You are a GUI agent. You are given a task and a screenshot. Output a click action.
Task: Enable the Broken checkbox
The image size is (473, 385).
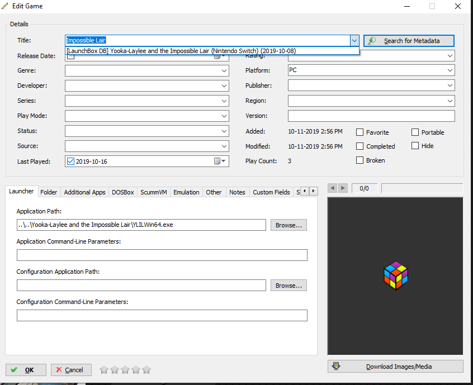(x=360, y=160)
